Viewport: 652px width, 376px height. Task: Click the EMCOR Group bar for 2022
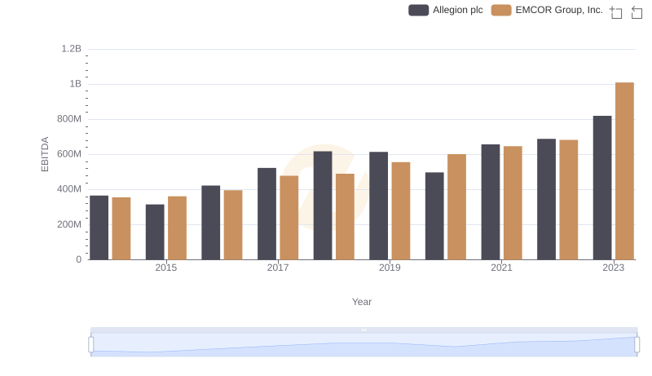click(x=568, y=200)
